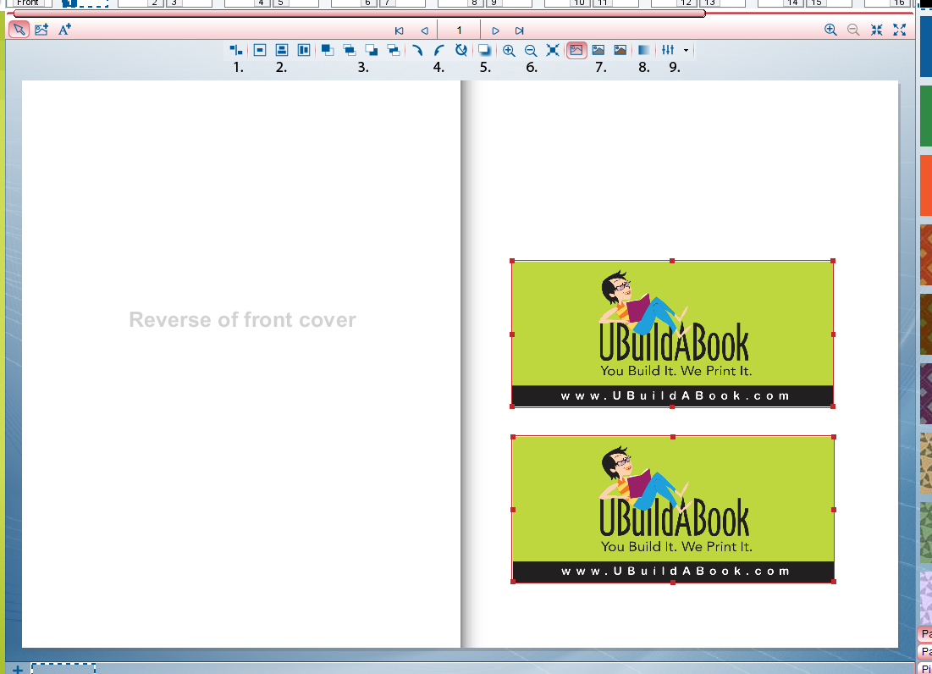Pick the solid orange background swatch

pos(926,185)
